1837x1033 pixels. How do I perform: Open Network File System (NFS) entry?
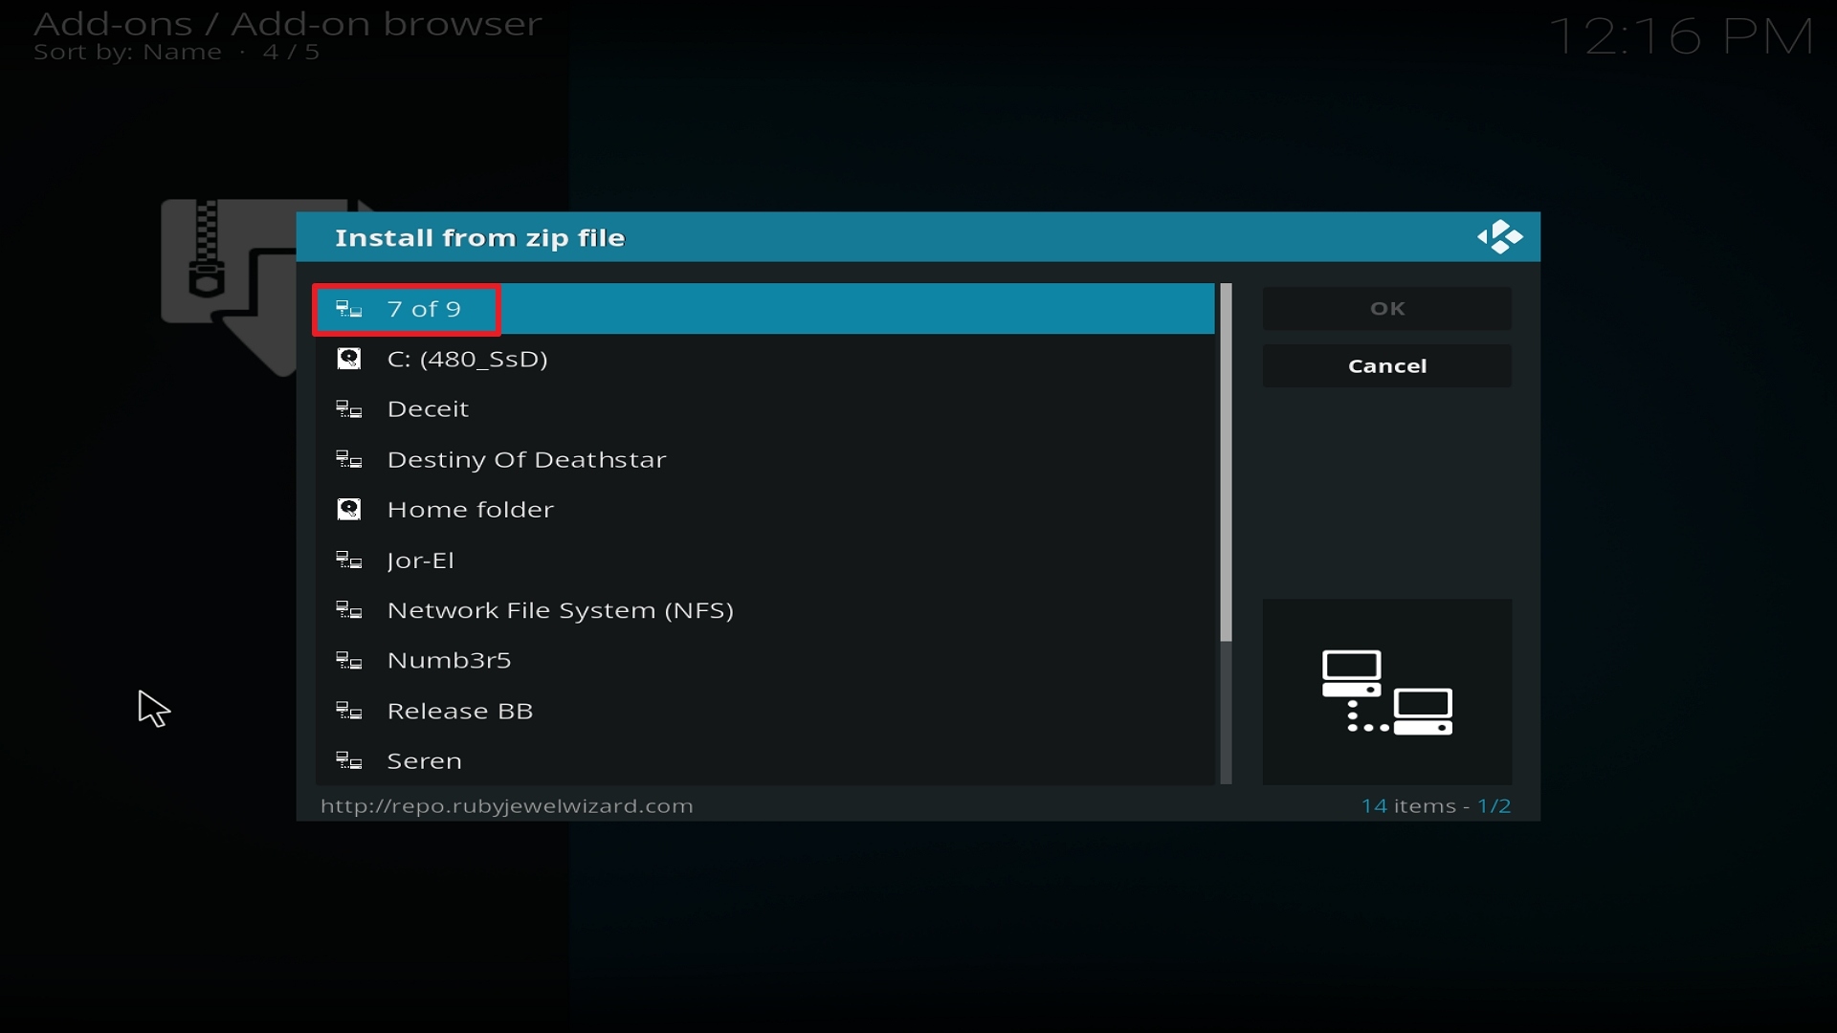click(765, 610)
